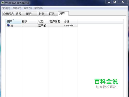Switch to the 性能 tab
Screen dimensions: 129x97
click(43, 14)
